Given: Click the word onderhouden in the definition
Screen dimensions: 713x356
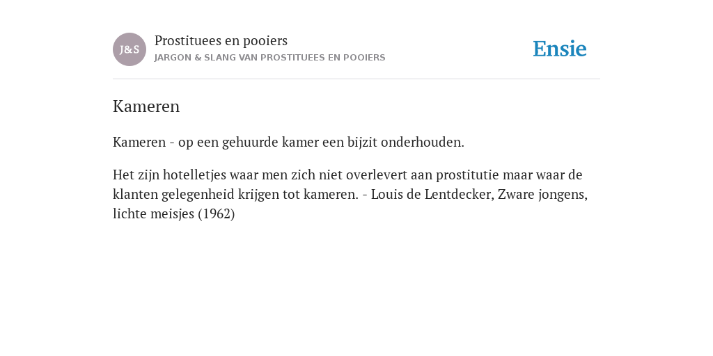Looking at the screenshot, I should click(x=423, y=142).
